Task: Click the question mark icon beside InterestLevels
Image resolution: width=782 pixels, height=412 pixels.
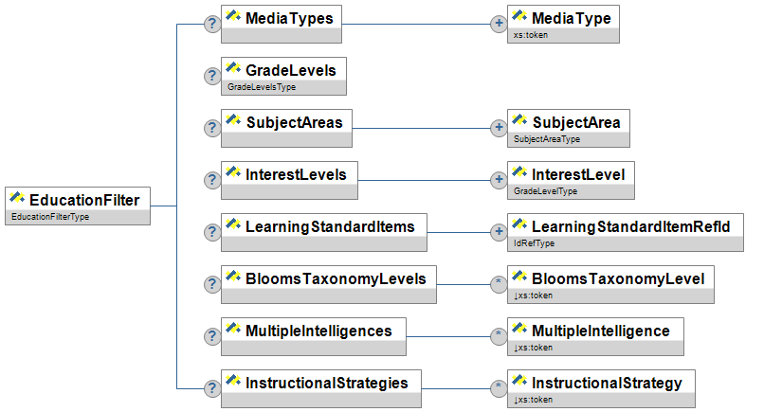Action: tap(212, 180)
